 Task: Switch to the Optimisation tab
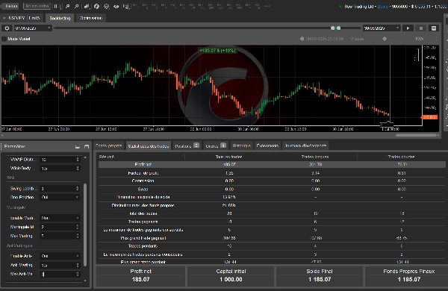tap(91, 18)
